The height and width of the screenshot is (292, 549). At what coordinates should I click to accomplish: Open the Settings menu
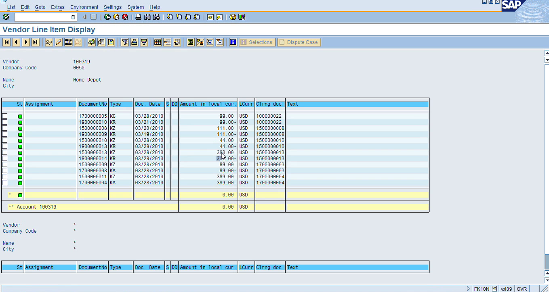tap(113, 7)
